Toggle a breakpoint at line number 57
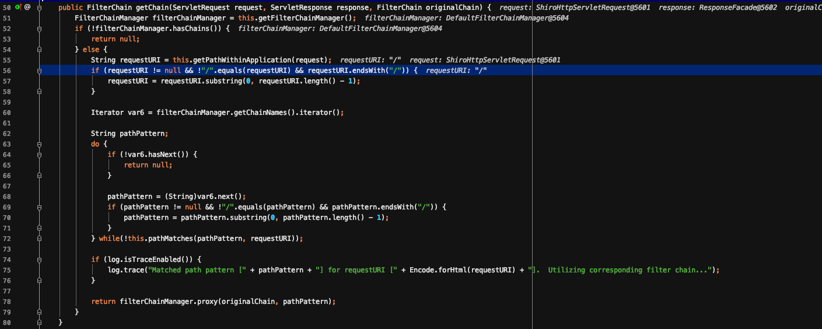Screen dimensions: 822x329 (7, 81)
